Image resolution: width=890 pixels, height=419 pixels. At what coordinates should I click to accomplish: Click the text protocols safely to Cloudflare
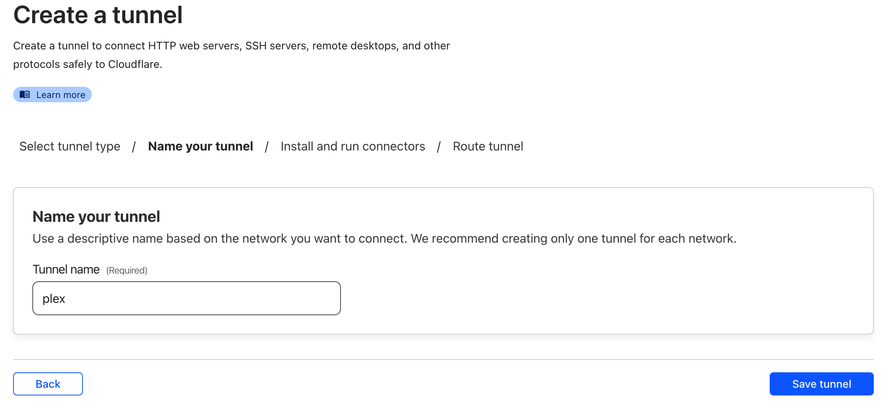coord(88,64)
